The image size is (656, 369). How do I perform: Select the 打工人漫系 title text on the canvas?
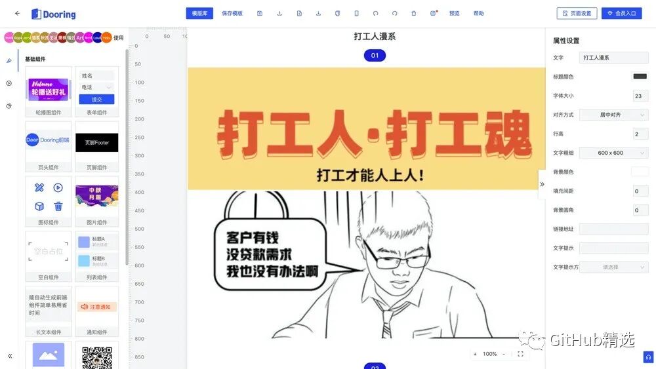375,37
